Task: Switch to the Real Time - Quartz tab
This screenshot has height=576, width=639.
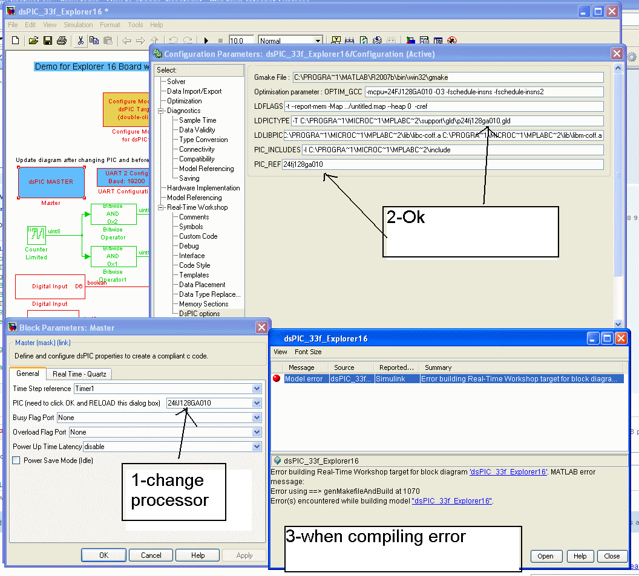Action: [x=79, y=374]
